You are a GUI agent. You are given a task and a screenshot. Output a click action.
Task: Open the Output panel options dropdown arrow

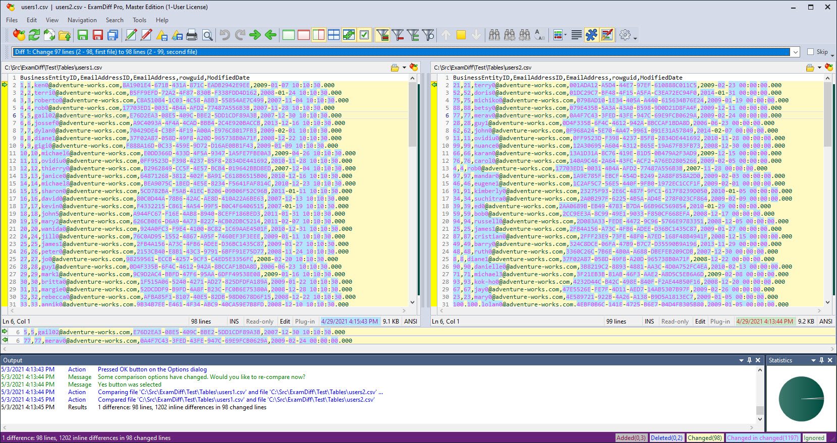[x=741, y=360]
